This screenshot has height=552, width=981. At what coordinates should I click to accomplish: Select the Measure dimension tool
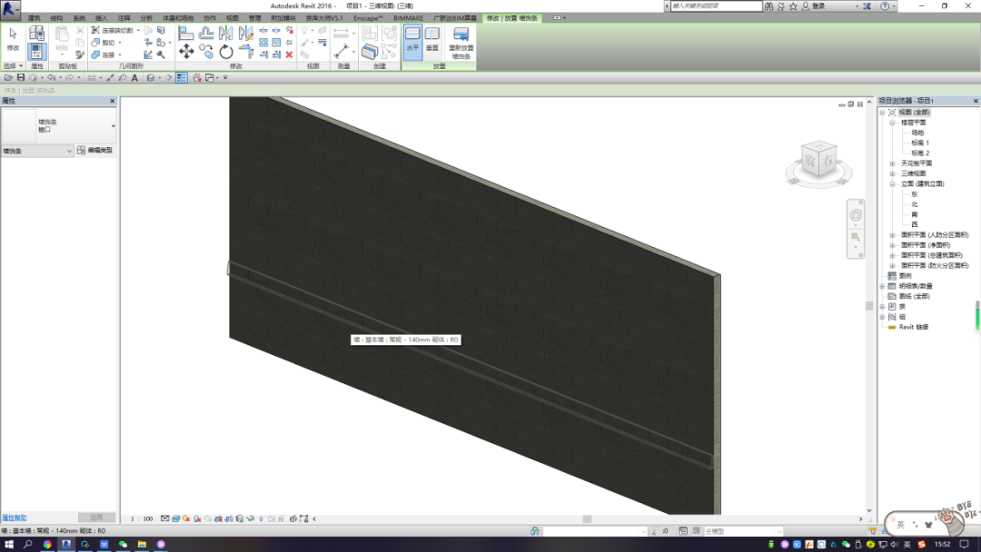[x=341, y=51]
